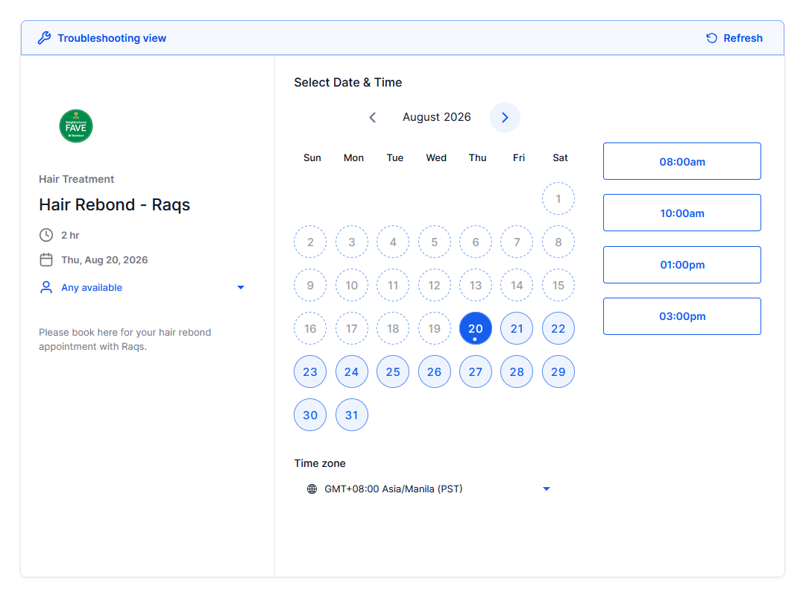
Task: Click the disabled date 1 circle
Action: (x=558, y=198)
